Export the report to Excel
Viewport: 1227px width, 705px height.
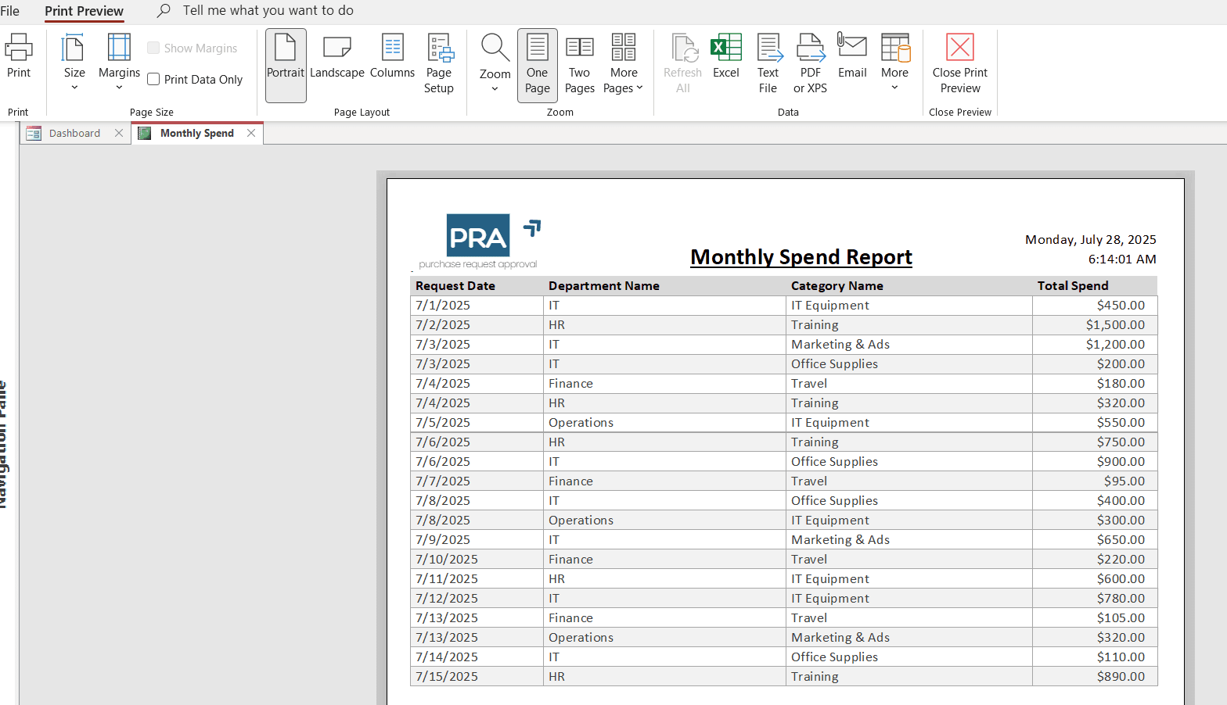pos(725,56)
